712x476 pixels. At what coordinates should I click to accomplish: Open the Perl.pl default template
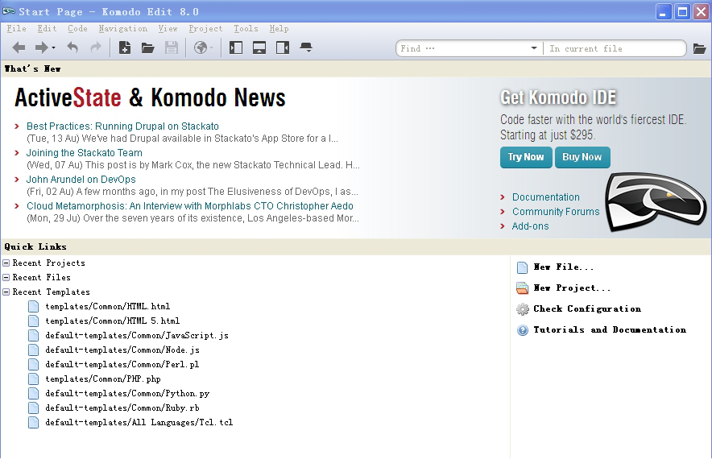click(122, 365)
